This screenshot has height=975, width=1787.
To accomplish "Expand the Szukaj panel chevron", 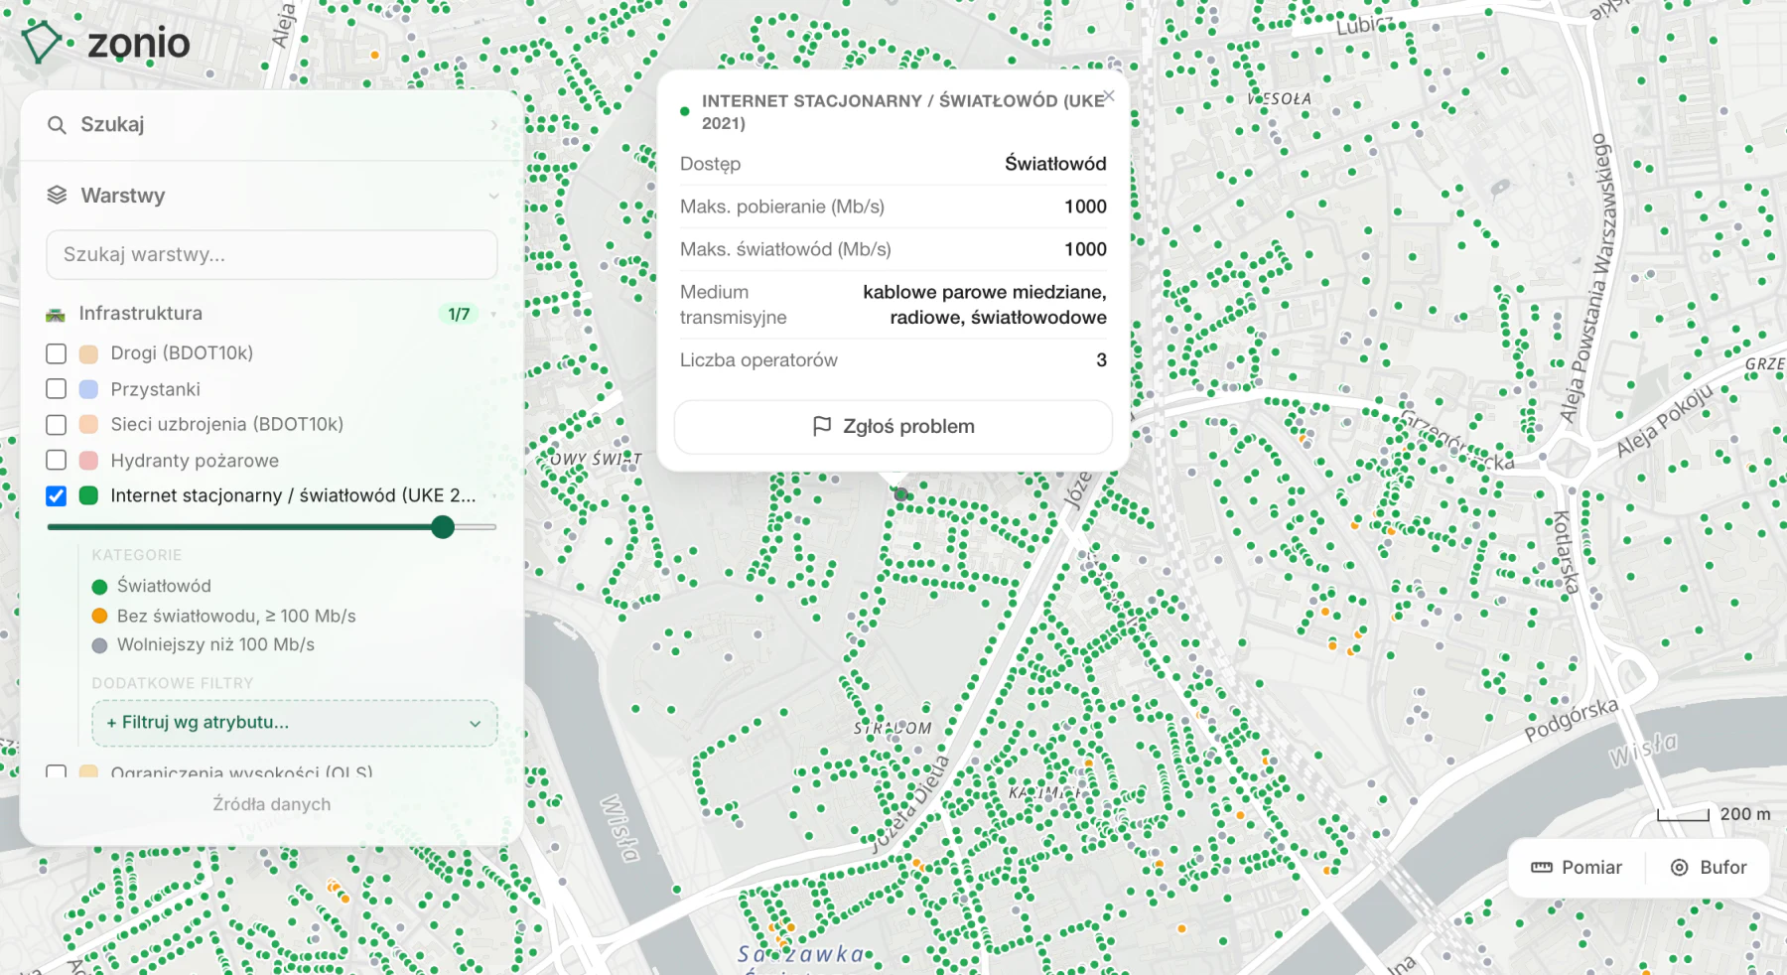I will coord(494,125).
